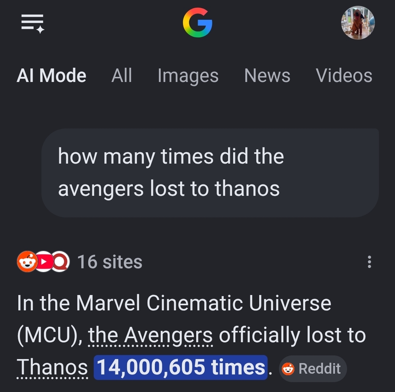The image size is (395, 392).
Task: Show the 16 sites source list
Action: pyautogui.click(x=110, y=262)
